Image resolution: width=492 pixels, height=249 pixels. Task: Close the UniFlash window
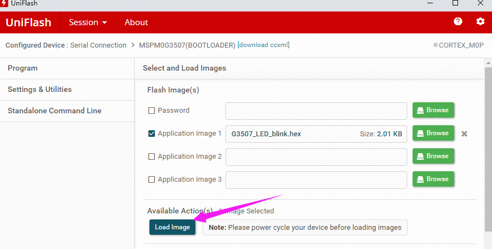click(481, 3)
